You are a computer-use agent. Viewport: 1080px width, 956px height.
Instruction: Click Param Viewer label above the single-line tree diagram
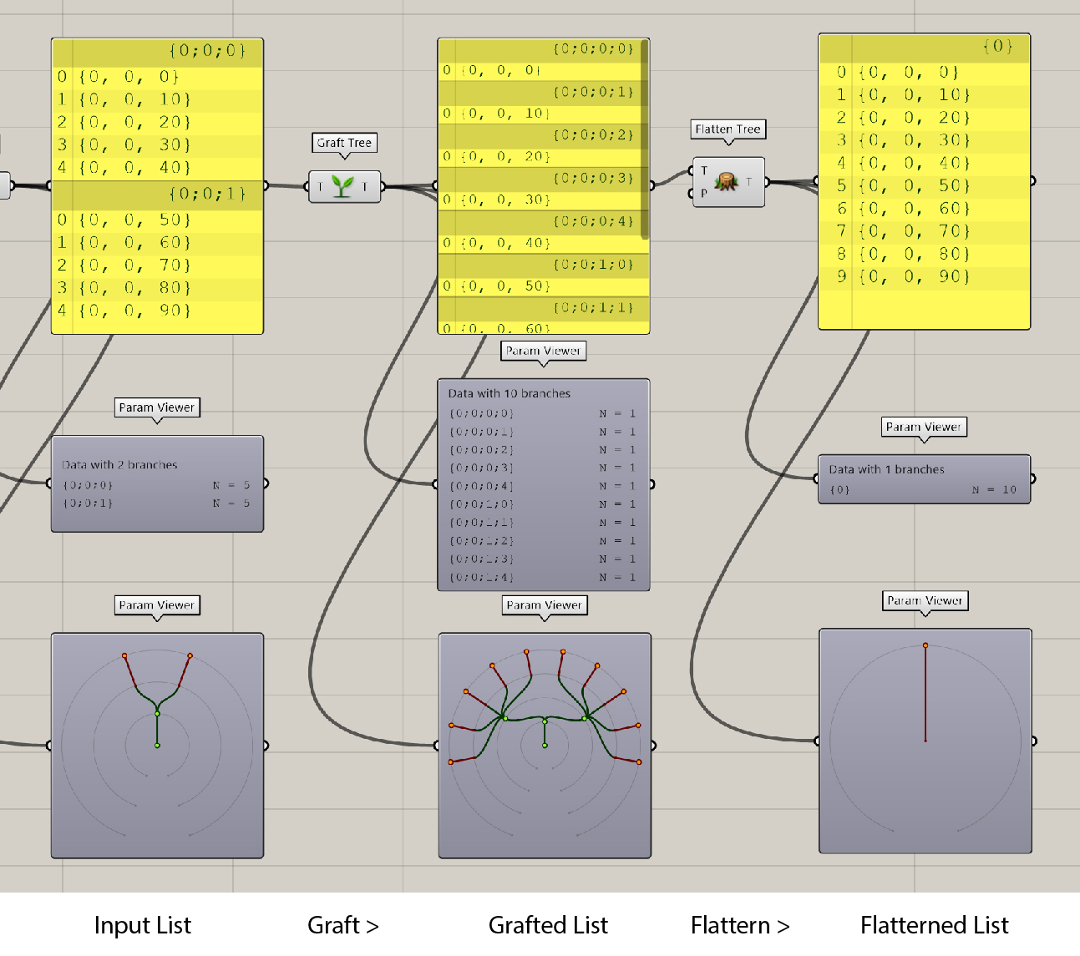click(925, 600)
